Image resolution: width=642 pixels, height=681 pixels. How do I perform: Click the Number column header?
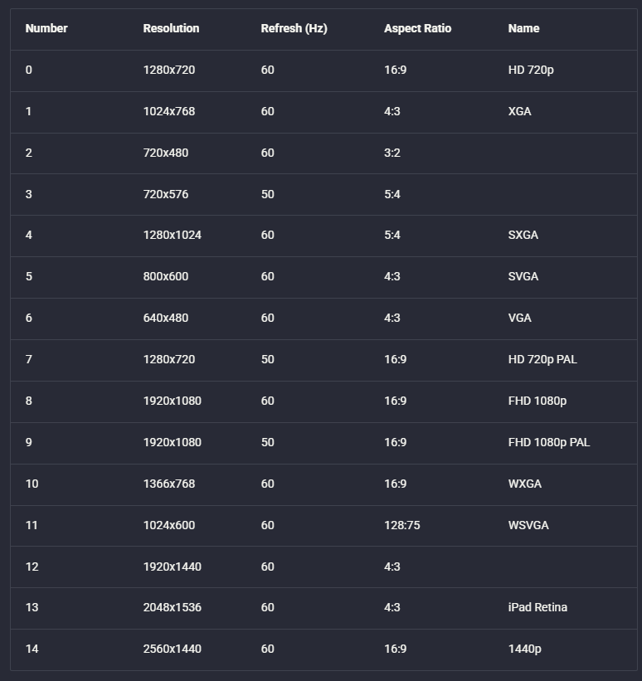(x=46, y=29)
